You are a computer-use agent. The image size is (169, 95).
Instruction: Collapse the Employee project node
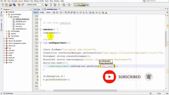coord(4,12)
